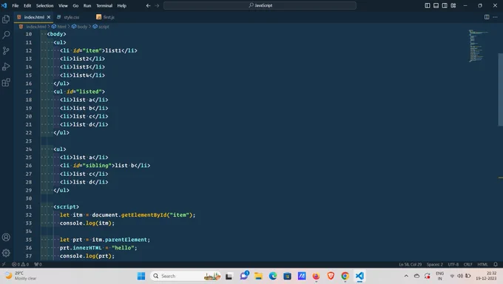The image size is (503, 284).
Task: Open Microsoft Store from the taskbar
Action: coord(287,276)
